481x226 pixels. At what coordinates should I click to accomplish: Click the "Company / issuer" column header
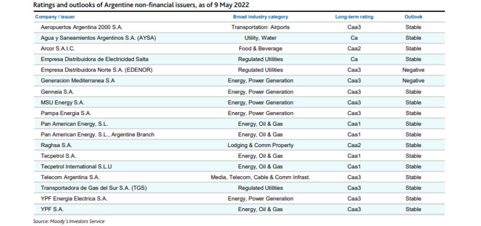point(54,17)
